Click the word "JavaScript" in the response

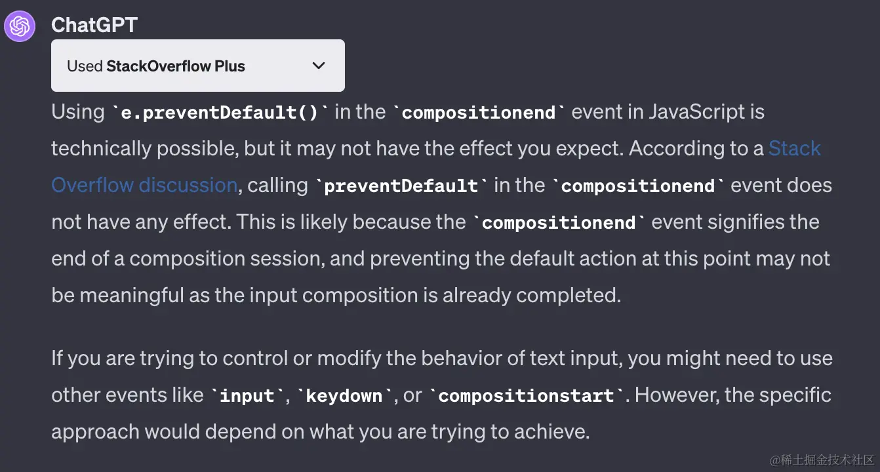click(698, 112)
